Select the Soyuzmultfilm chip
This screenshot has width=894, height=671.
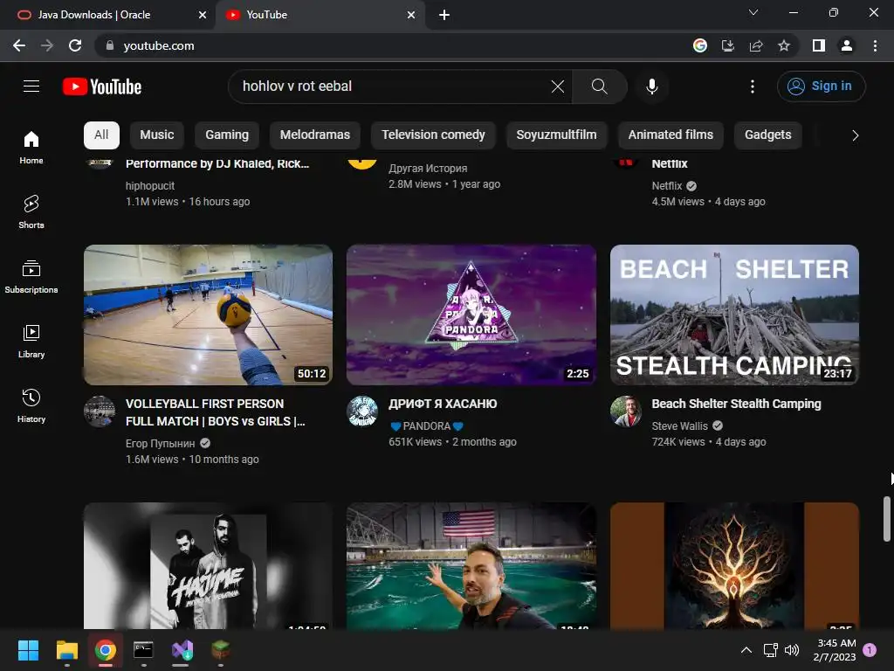[556, 135]
